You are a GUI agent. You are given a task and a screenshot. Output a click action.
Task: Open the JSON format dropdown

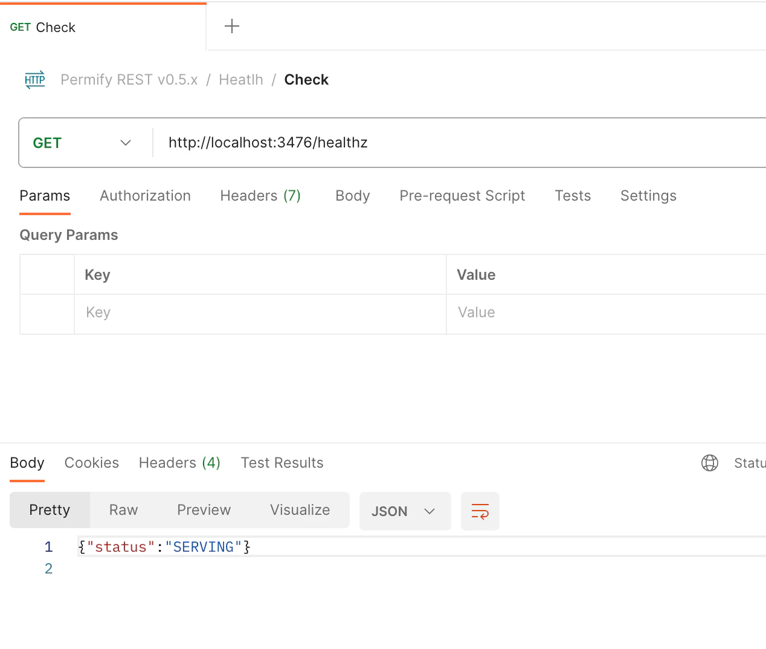point(405,511)
